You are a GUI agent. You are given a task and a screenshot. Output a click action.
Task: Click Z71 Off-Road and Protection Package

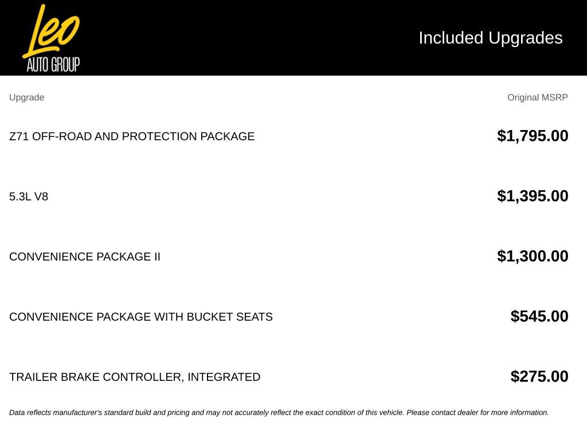(132, 136)
